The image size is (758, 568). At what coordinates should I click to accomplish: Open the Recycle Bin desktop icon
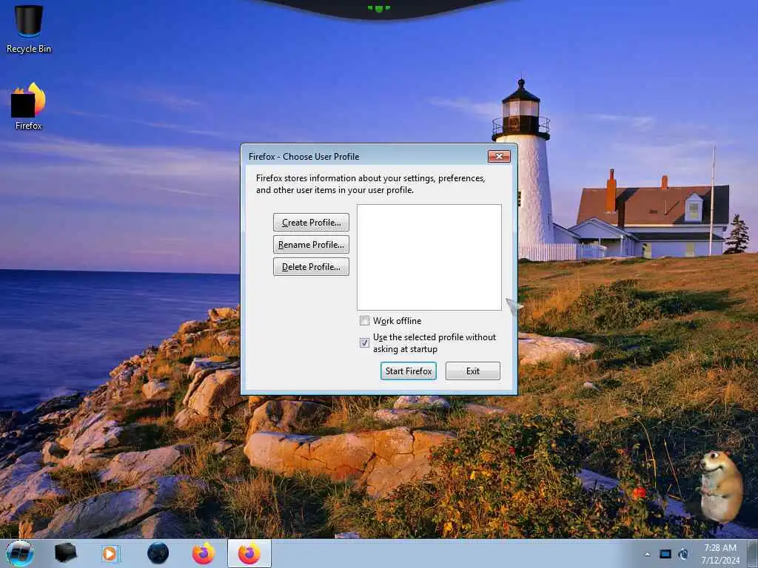pyautogui.click(x=29, y=29)
